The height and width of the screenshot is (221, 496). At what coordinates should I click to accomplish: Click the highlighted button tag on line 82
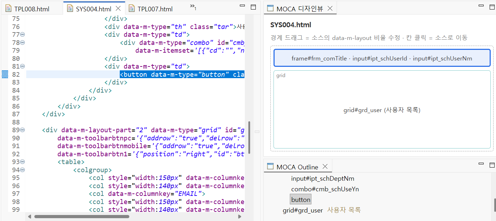[182, 74]
